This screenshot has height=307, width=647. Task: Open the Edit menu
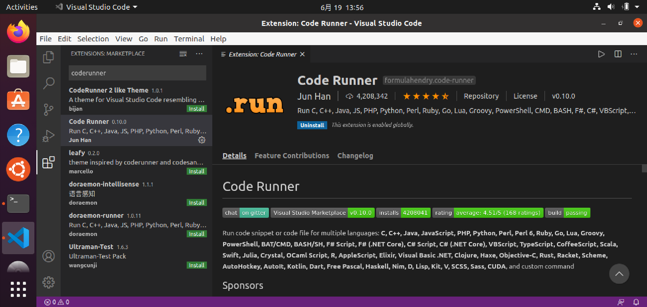pos(64,39)
